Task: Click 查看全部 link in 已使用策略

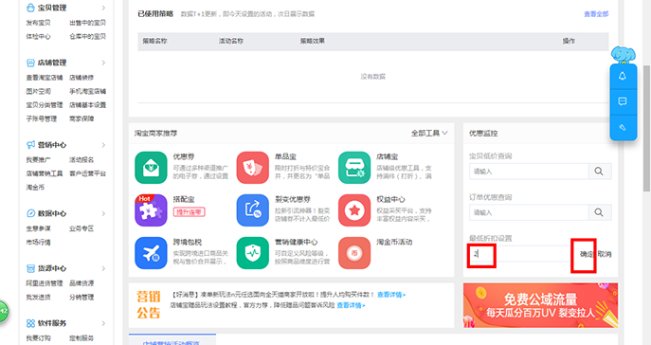Action: tap(596, 13)
